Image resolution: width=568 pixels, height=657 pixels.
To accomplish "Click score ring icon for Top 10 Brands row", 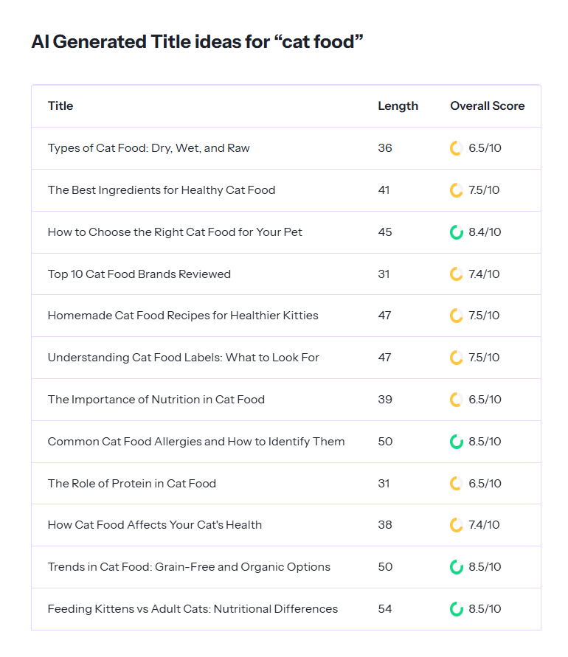I will (457, 274).
